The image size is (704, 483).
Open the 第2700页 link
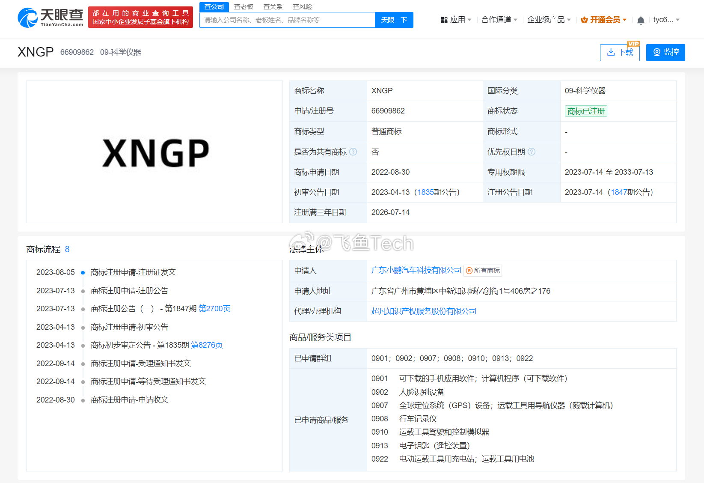coord(214,309)
